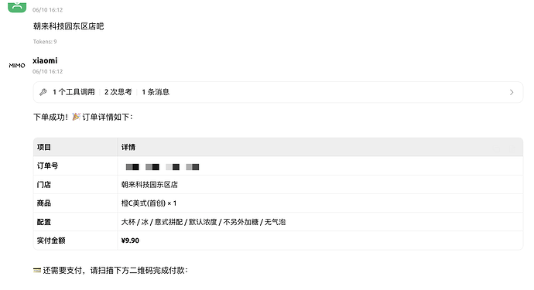
Task: Click the price value ¥9.90
Action: [130, 241]
